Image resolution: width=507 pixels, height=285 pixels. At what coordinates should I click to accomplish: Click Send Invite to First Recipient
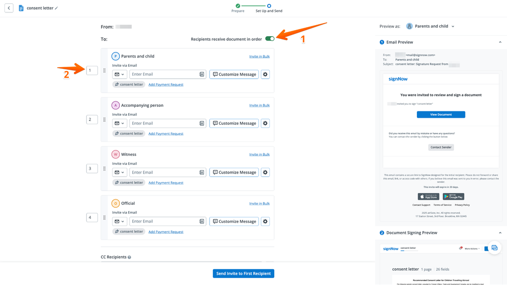244,274
